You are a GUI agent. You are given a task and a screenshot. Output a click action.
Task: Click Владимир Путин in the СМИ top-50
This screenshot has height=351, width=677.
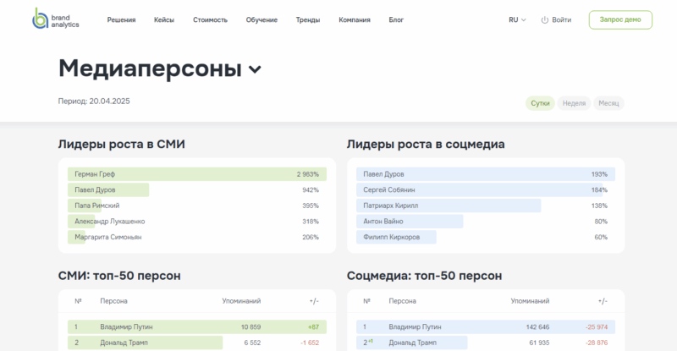click(126, 326)
